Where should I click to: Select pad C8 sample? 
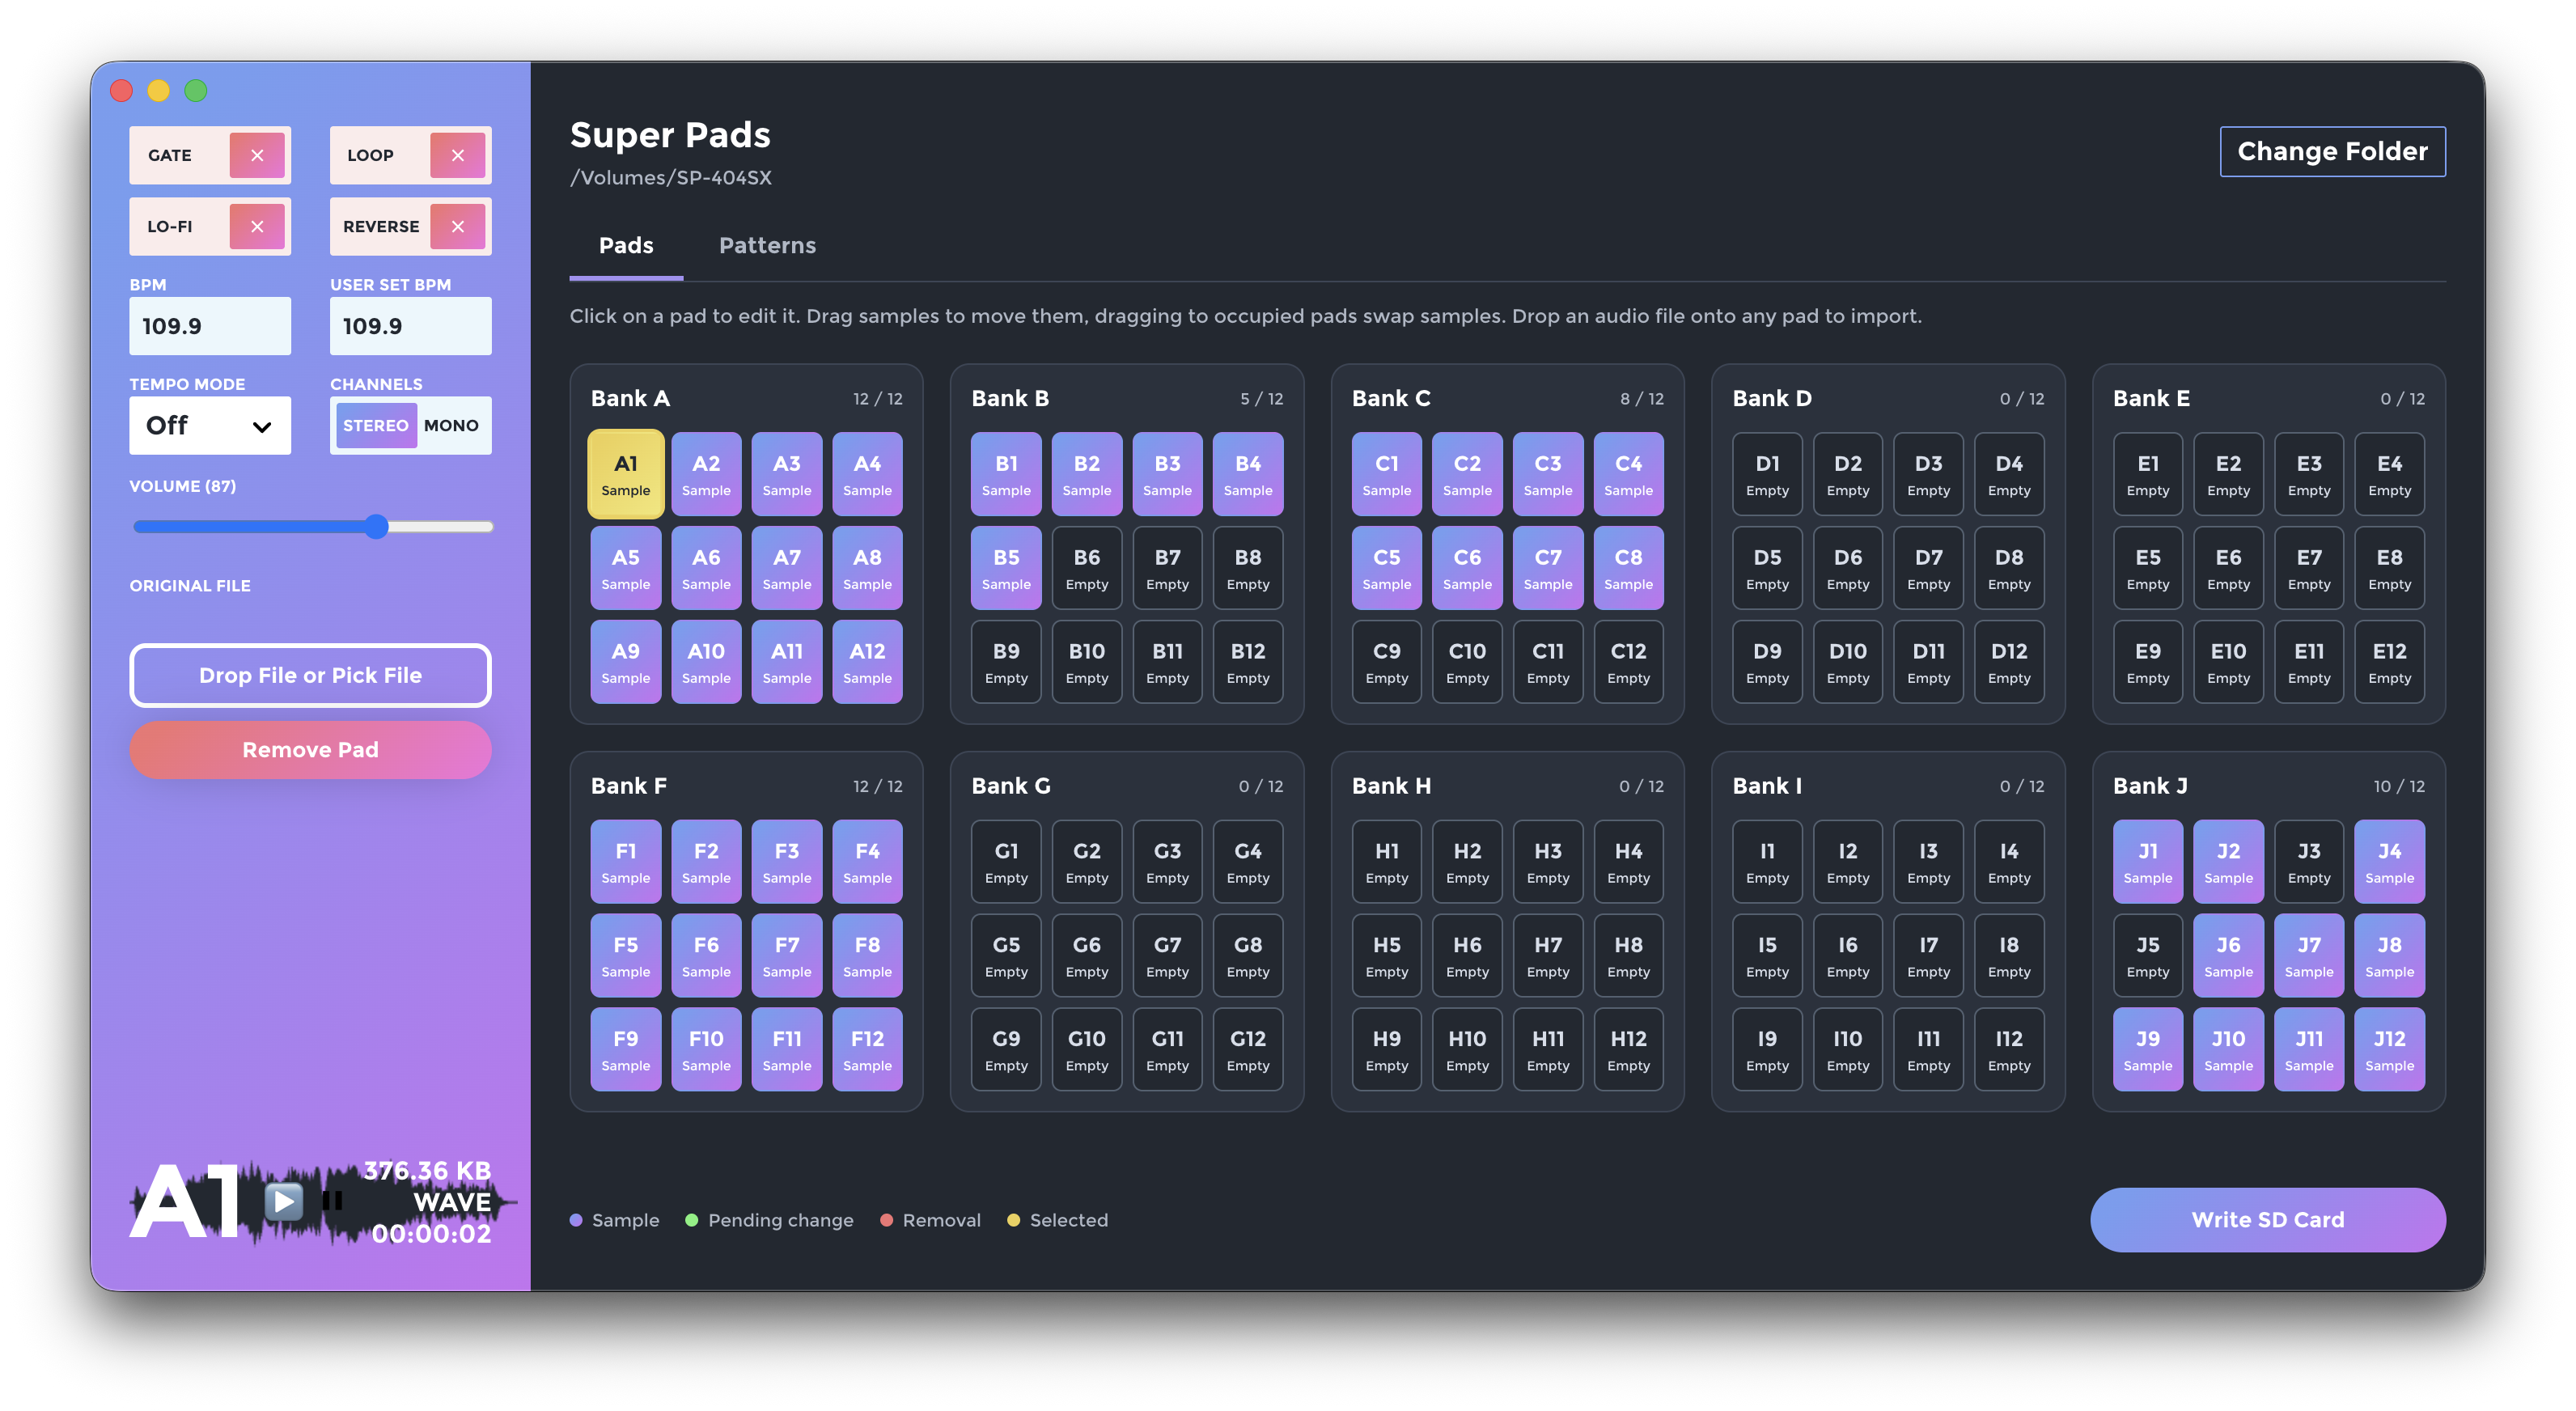1628,568
